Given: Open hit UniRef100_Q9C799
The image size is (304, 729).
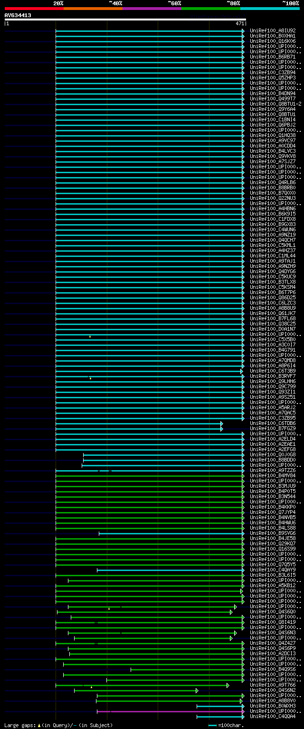Looking at the screenshot, I should 273,386.
